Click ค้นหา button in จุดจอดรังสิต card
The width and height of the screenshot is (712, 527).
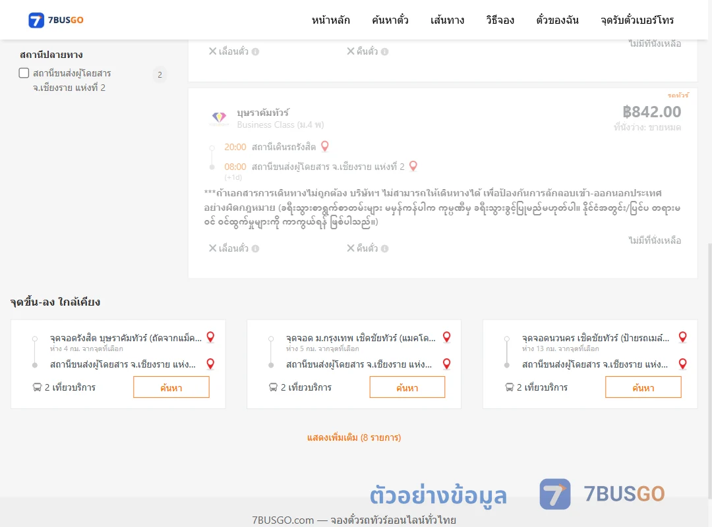pyautogui.click(x=171, y=387)
